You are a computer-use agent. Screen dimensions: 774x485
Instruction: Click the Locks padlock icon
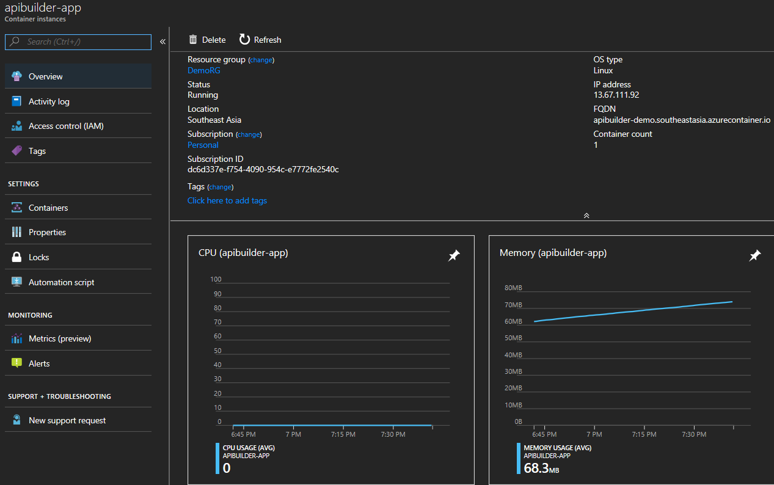coord(16,257)
